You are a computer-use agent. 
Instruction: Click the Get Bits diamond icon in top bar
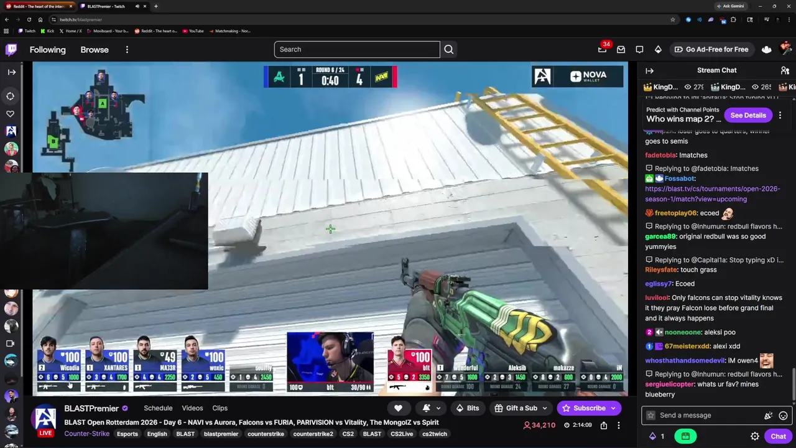pos(658,49)
